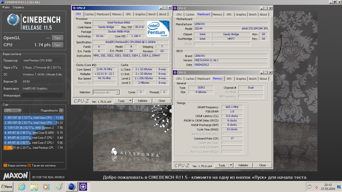Expand Tools dropdown arrow in CPU-Z CPU window
Screen dimensions: 342x192
click(x=130, y=101)
